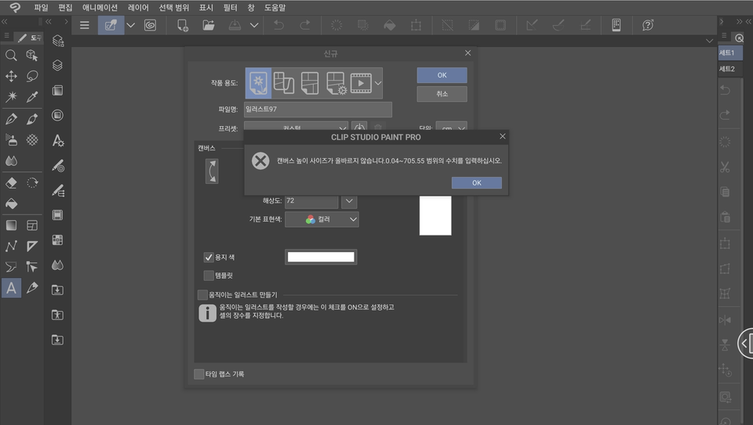Toggle the 템플릿 checkbox
The width and height of the screenshot is (753, 425).
pos(209,276)
